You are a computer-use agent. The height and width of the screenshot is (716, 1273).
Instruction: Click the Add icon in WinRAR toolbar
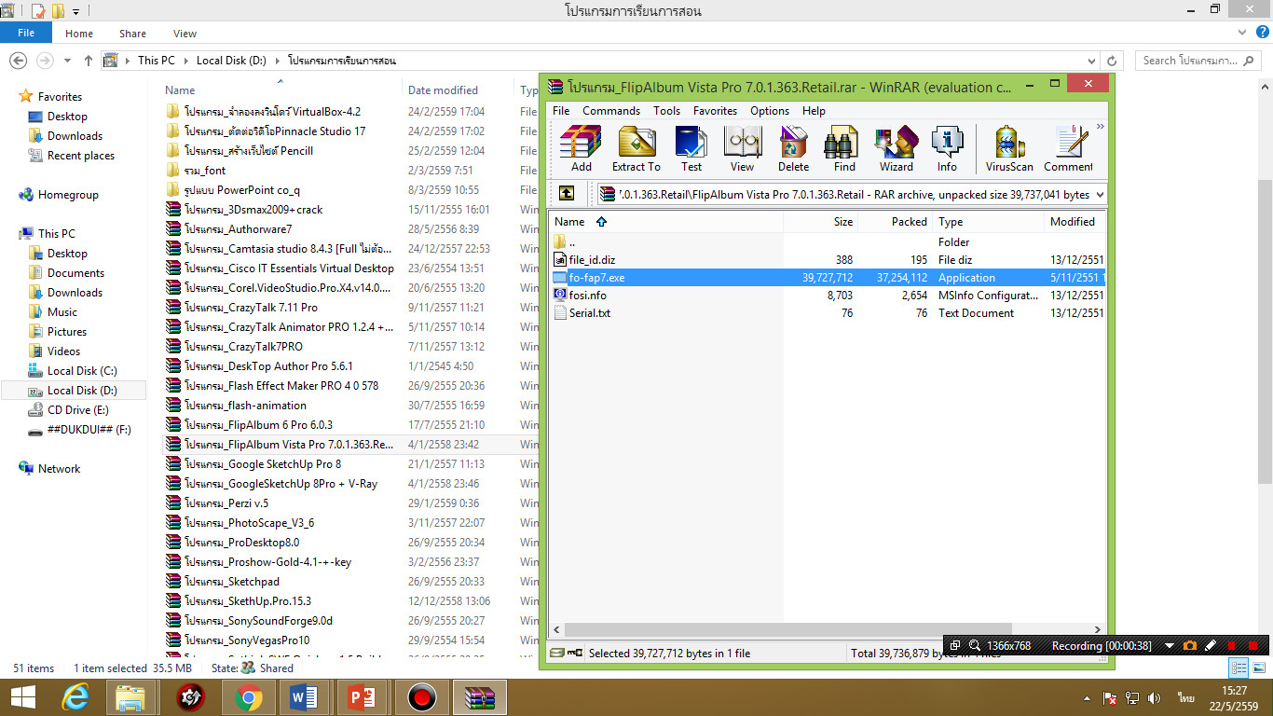click(582, 149)
